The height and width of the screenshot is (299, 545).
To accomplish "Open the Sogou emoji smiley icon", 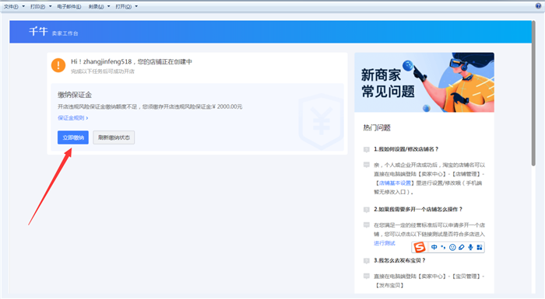I will click(452, 247).
